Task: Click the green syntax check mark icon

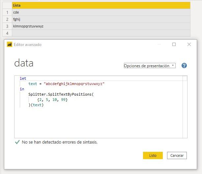Action: (17, 142)
